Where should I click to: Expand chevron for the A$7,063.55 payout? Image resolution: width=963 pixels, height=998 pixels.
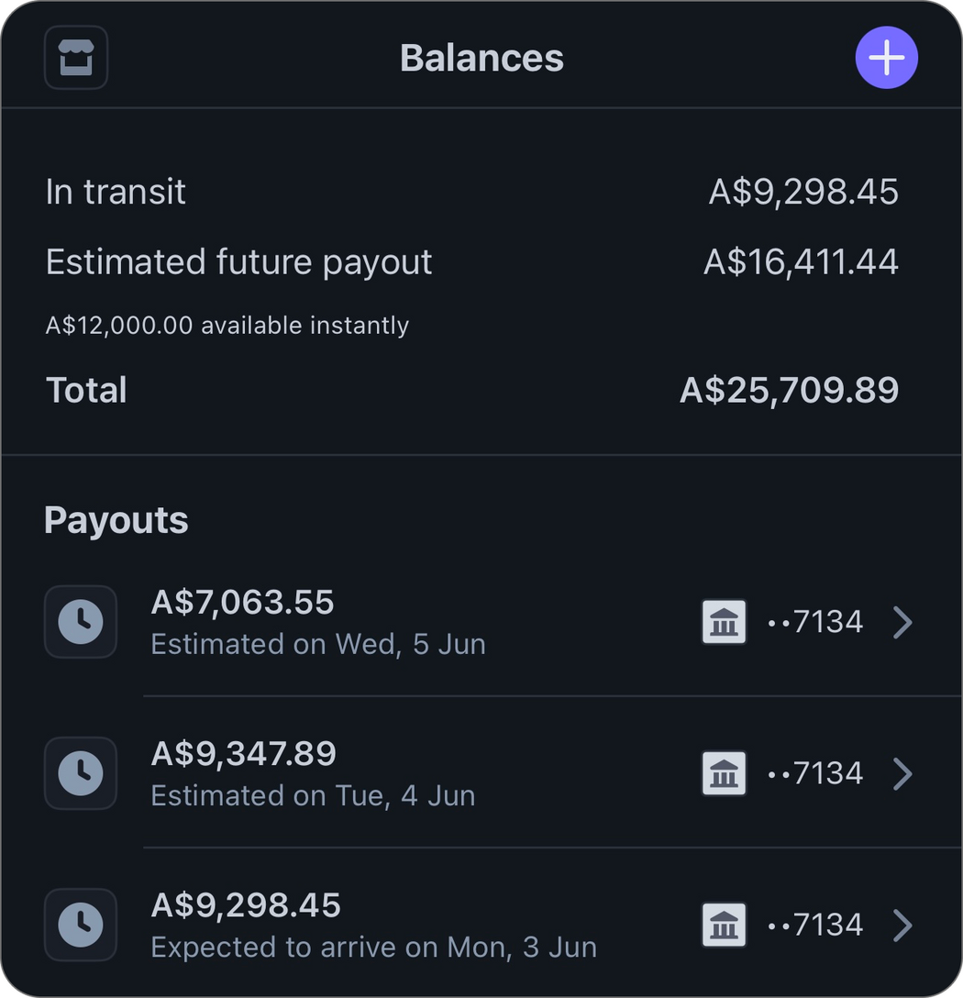(902, 622)
